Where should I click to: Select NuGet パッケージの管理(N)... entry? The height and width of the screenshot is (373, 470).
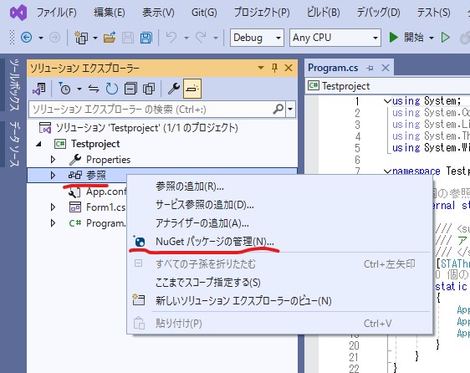(x=280, y=242)
